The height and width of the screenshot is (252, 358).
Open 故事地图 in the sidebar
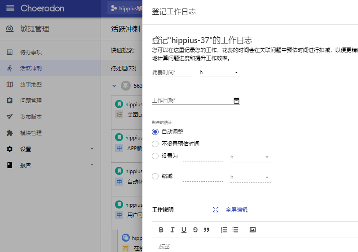click(x=50, y=85)
